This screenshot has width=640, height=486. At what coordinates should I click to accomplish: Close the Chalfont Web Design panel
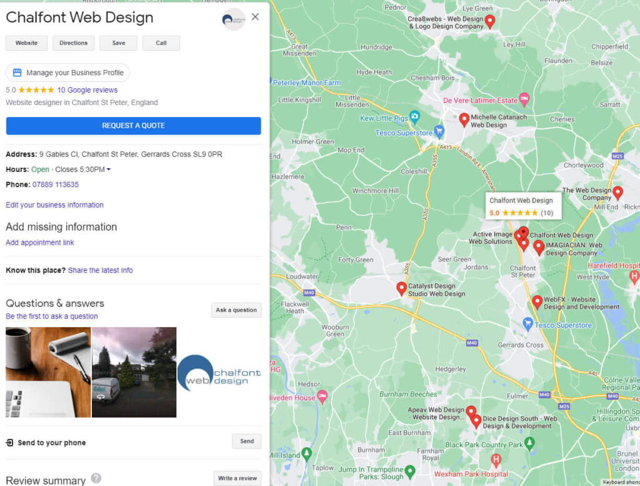coord(255,17)
